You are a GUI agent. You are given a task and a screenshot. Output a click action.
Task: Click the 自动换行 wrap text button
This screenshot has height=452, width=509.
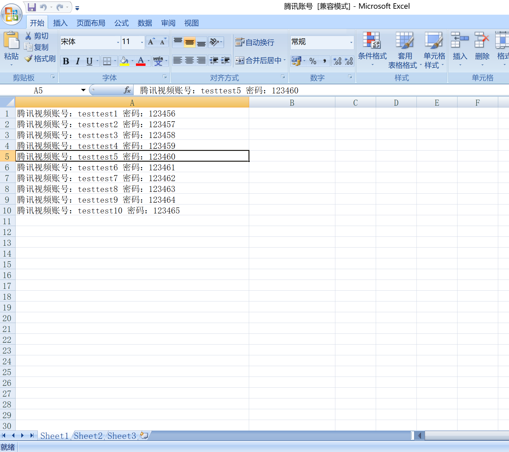255,42
